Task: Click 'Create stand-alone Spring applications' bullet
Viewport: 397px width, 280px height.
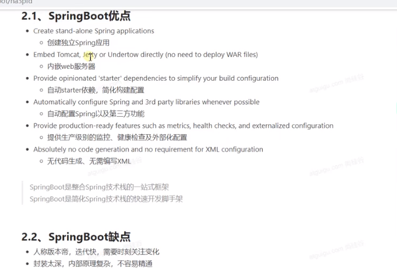Action: (x=94, y=31)
